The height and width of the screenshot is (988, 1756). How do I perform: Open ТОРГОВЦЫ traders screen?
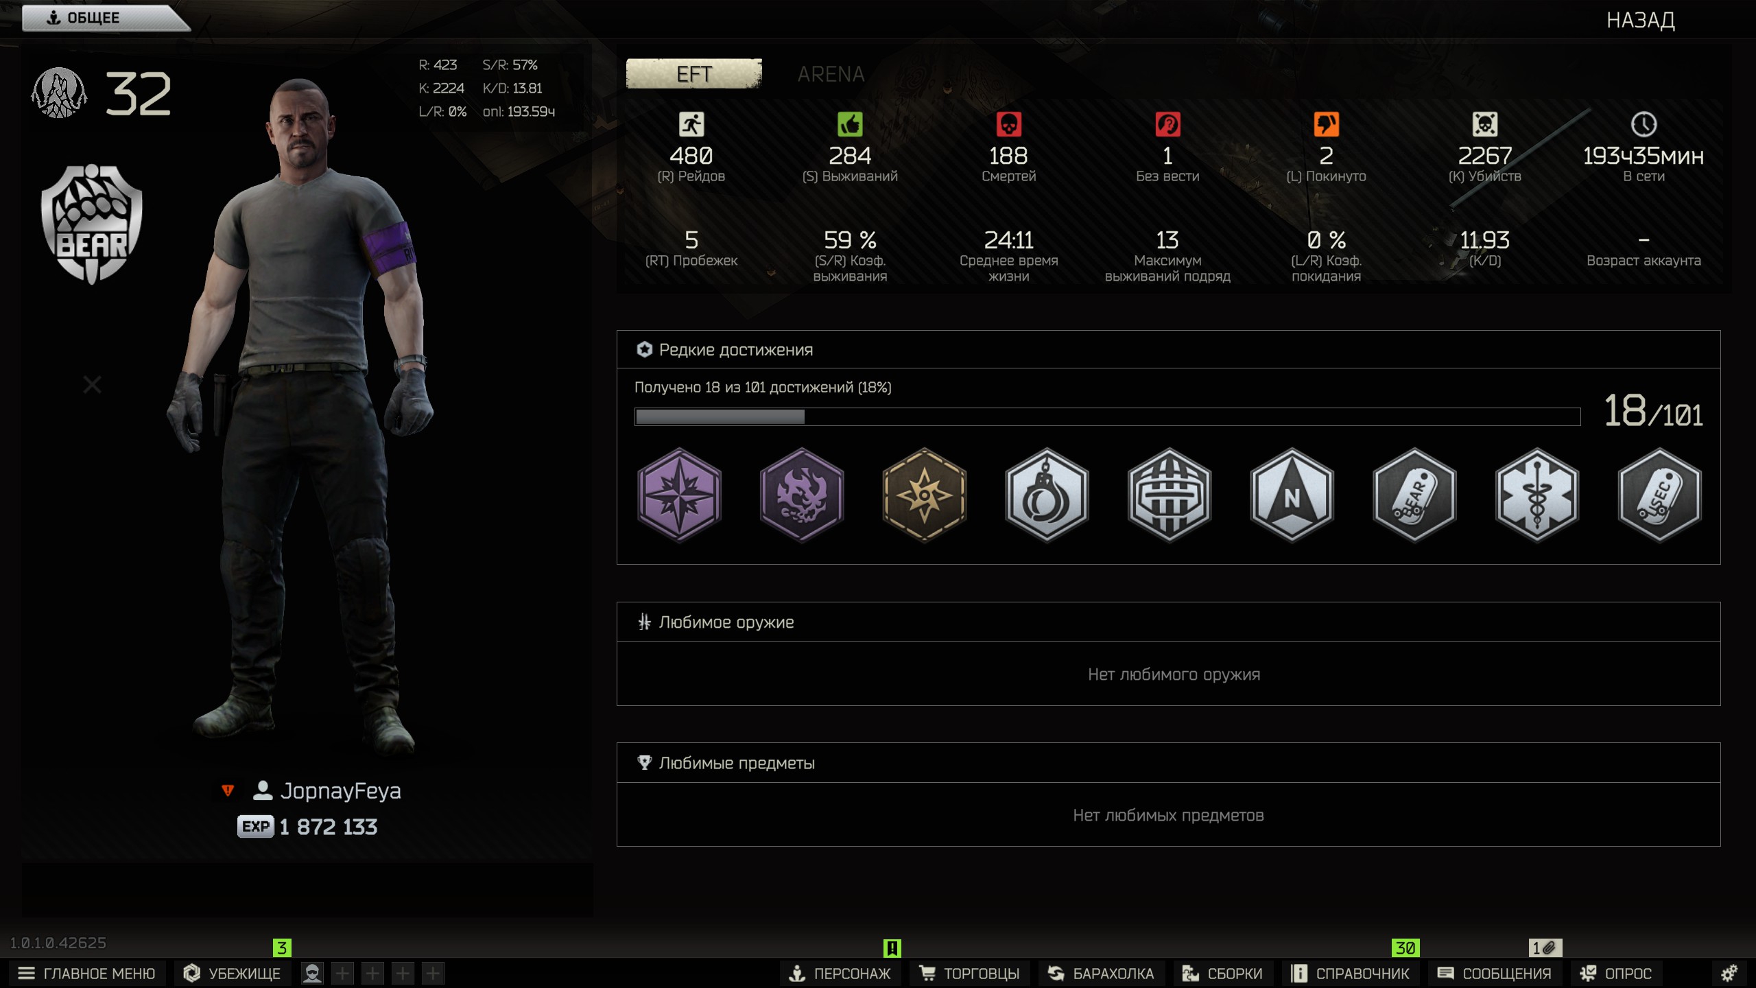(970, 974)
